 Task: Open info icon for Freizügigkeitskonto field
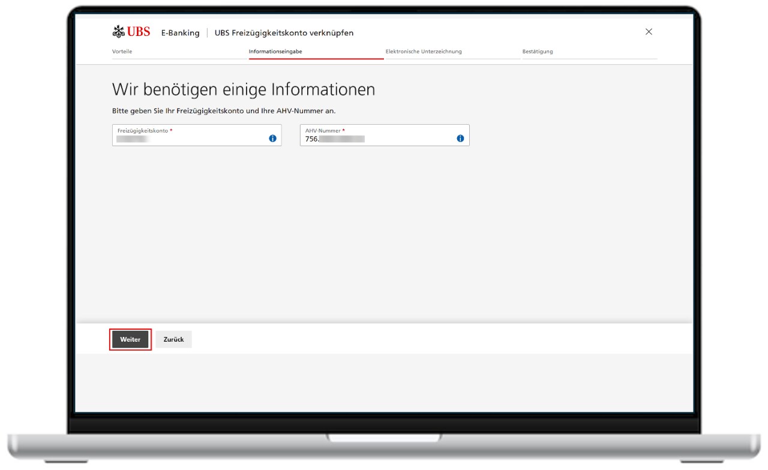[272, 138]
